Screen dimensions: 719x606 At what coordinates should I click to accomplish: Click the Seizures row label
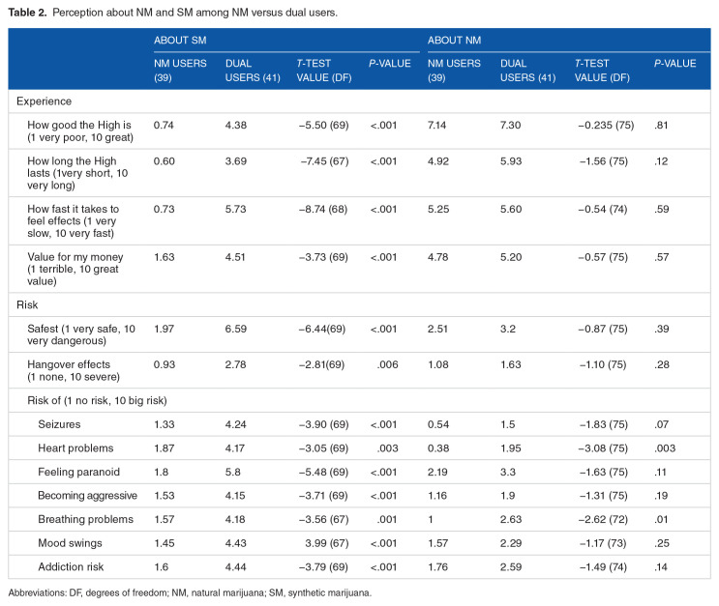click(x=59, y=426)
